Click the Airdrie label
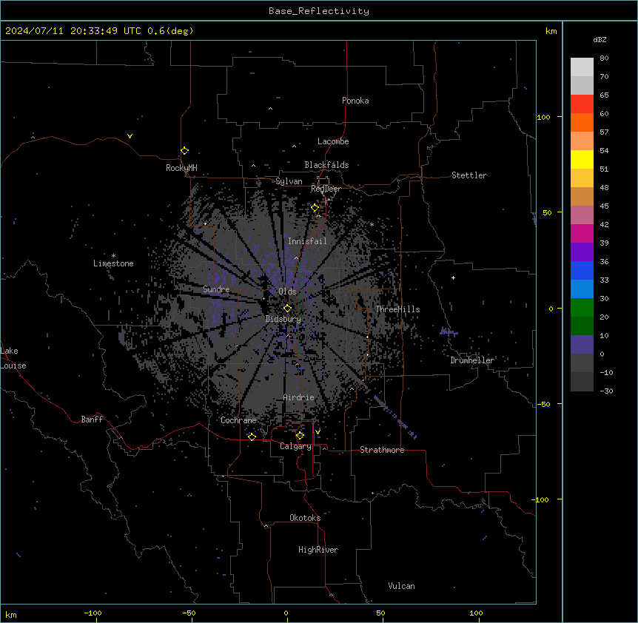 pos(299,397)
